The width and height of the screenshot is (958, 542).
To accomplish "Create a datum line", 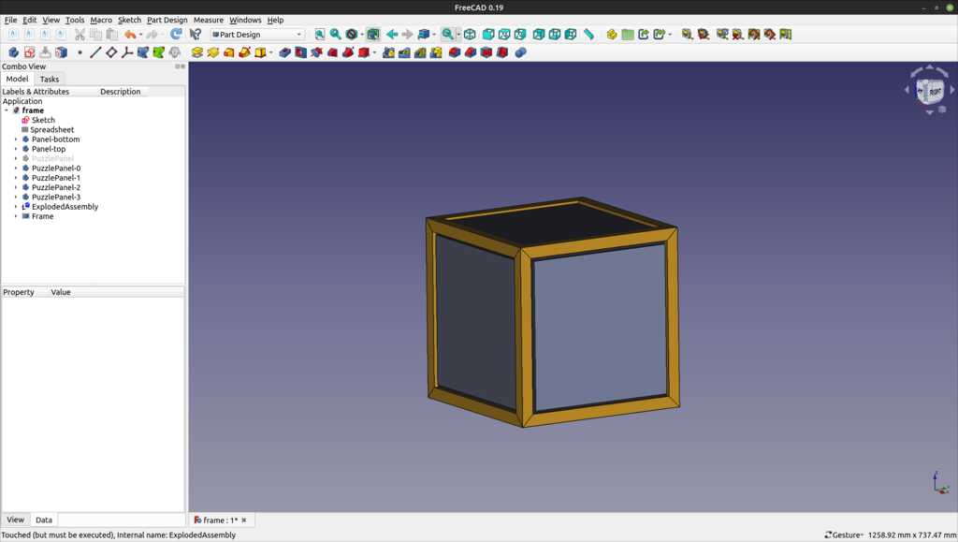I will click(x=95, y=52).
